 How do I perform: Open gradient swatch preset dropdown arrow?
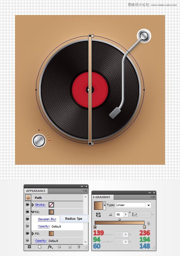coord(104,205)
